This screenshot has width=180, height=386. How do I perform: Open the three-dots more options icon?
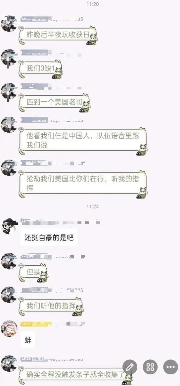tap(170, 367)
